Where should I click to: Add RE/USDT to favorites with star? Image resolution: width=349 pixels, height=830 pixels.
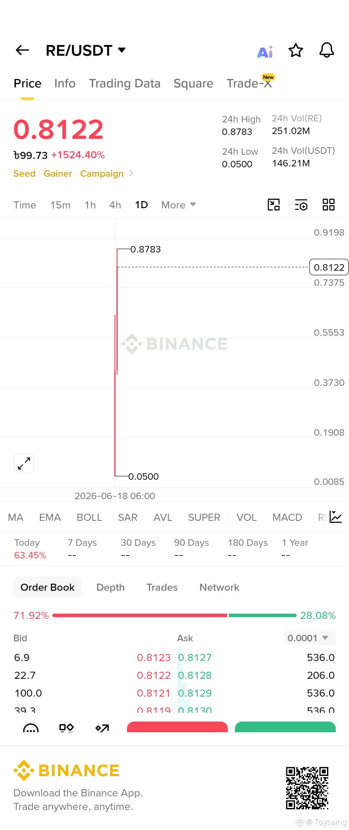click(296, 50)
